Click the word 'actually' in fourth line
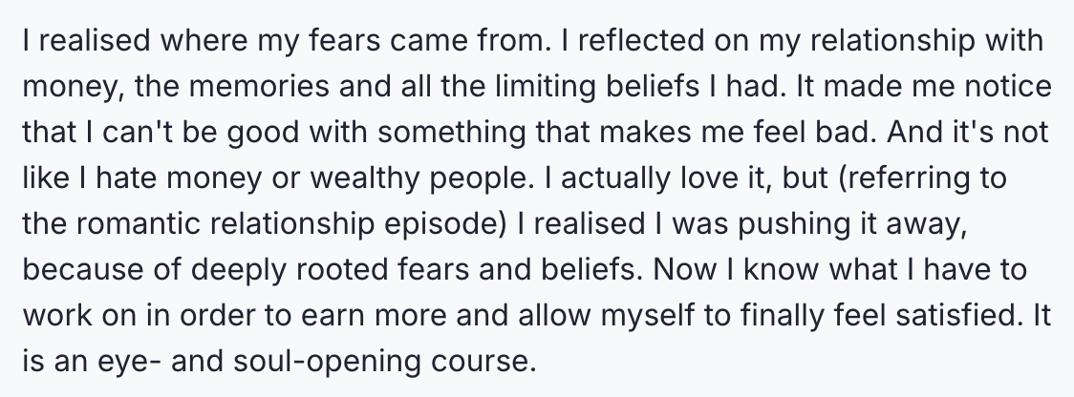Screen dimensions: 1074x397 (615, 178)
